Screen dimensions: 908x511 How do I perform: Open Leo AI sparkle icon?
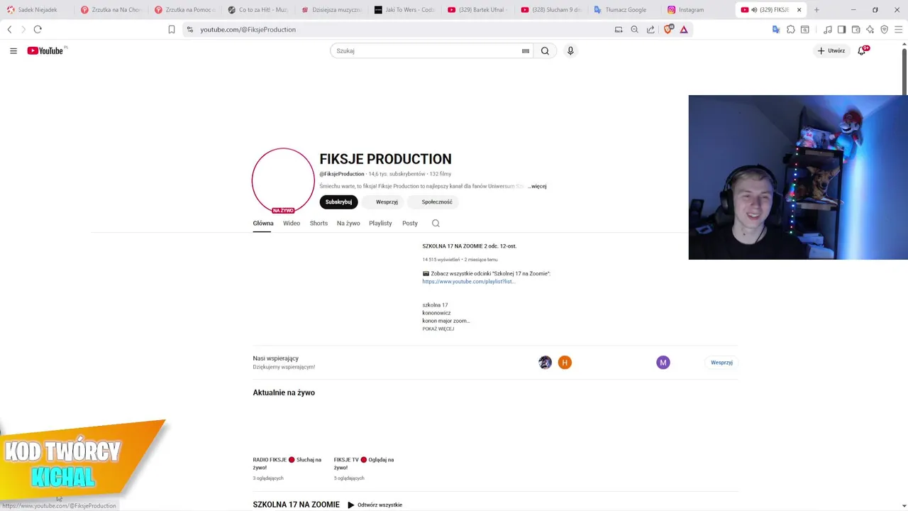click(x=870, y=29)
